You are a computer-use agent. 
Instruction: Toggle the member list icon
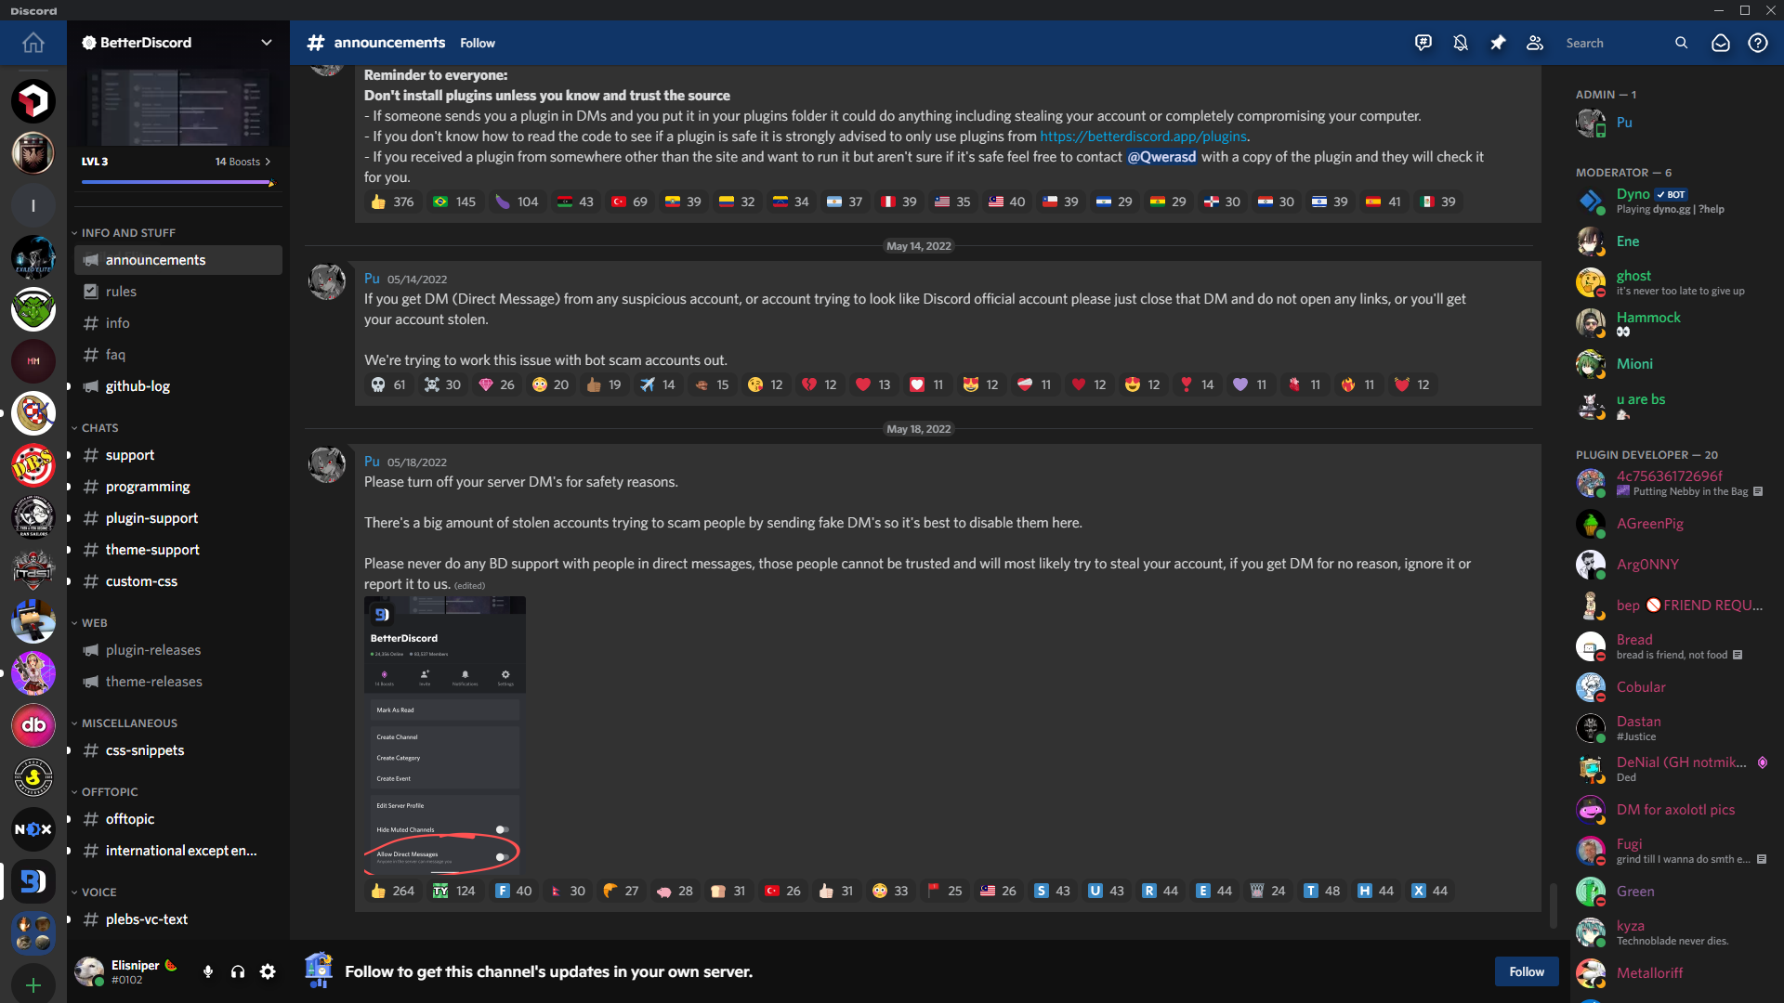[x=1535, y=43]
